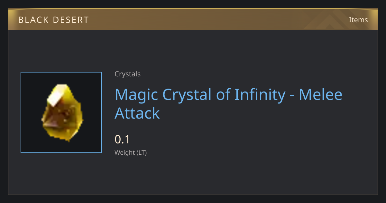
Task: Click the word Magic in the title
Action: (136, 95)
